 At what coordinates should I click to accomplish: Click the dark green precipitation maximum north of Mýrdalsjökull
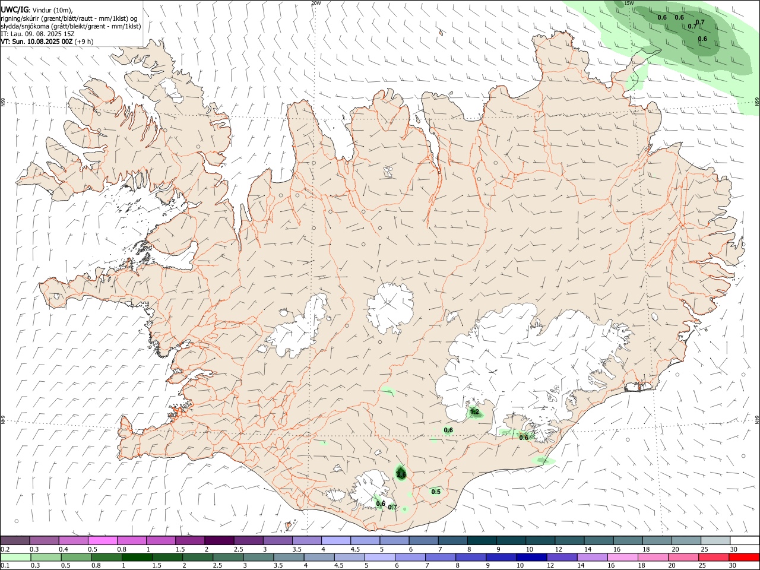coord(401,473)
